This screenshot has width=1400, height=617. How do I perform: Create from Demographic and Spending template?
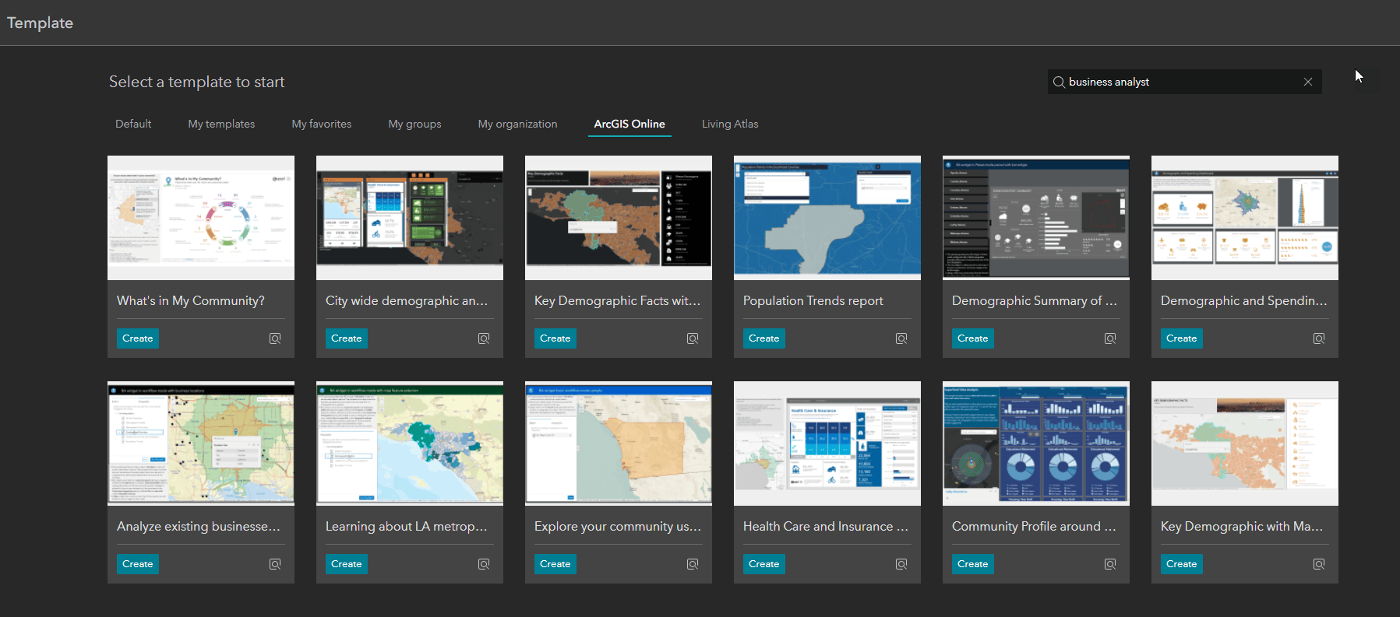click(x=1182, y=338)
